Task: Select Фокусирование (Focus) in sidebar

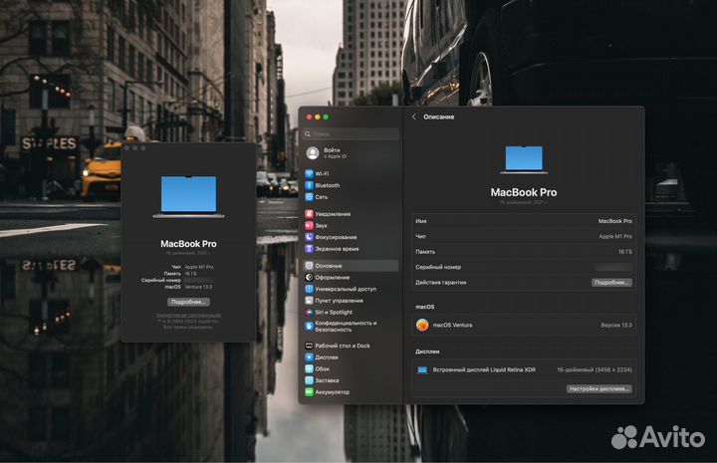Action: coord(336,237)
